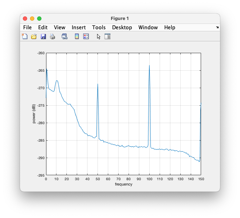
Task: Open the Help menu
Action: (170, 27)
